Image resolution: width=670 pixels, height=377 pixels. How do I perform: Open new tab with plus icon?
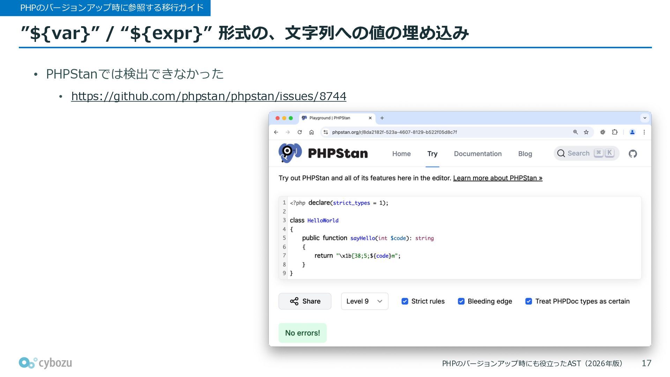point(382,118)
